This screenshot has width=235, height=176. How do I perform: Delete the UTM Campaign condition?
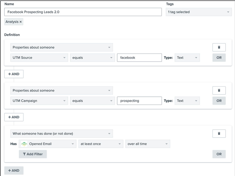pyautogui.click(x=219, y=90)
